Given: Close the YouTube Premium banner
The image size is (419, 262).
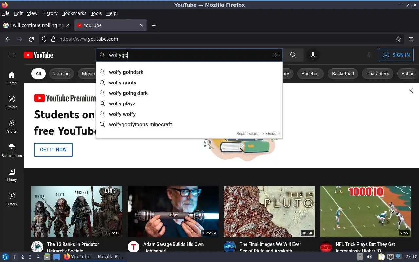Looking at the screenshot, I should pos(411,91).
